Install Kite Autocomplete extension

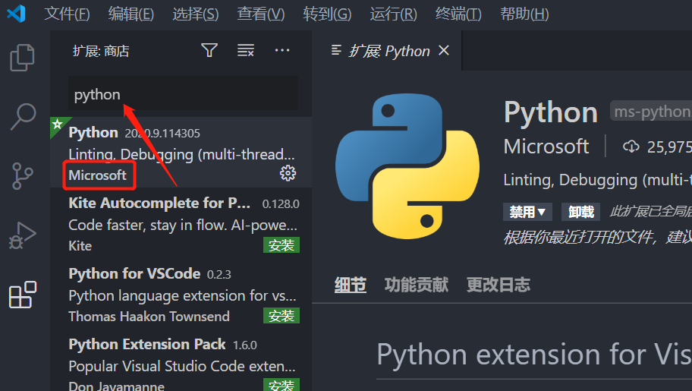[281, 245]
